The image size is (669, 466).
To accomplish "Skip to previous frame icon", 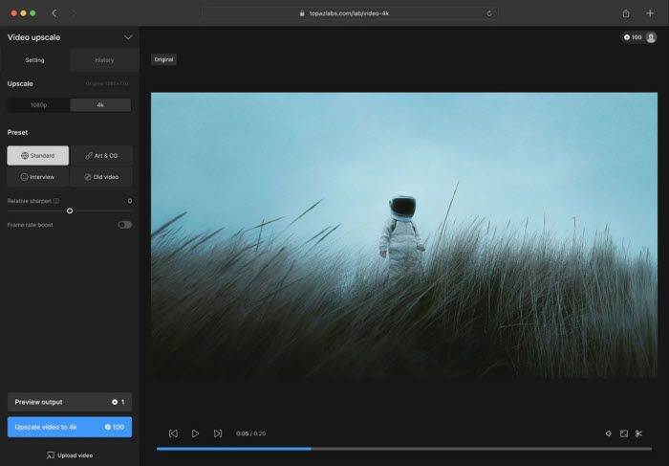I will click(x=173, y=433).
